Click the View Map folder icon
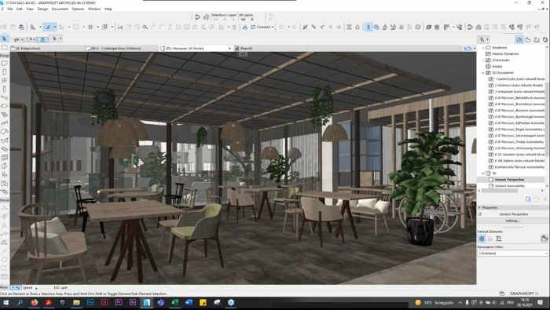 pyautogui.click(x=528, y=39)
